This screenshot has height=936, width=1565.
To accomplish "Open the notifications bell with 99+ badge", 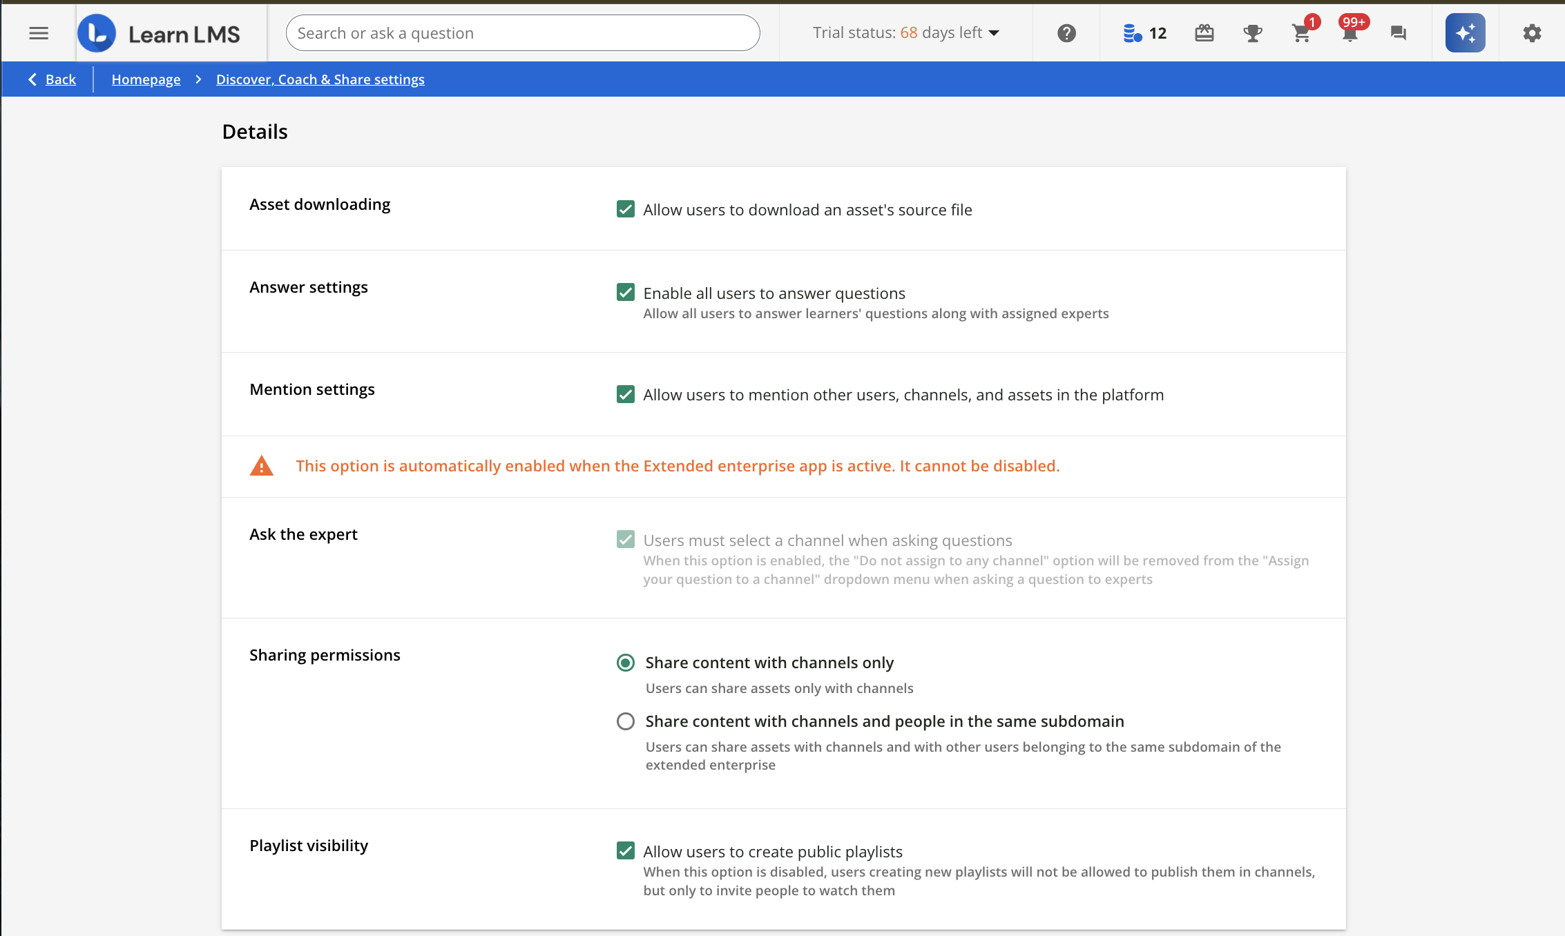I will point(1350,33).
